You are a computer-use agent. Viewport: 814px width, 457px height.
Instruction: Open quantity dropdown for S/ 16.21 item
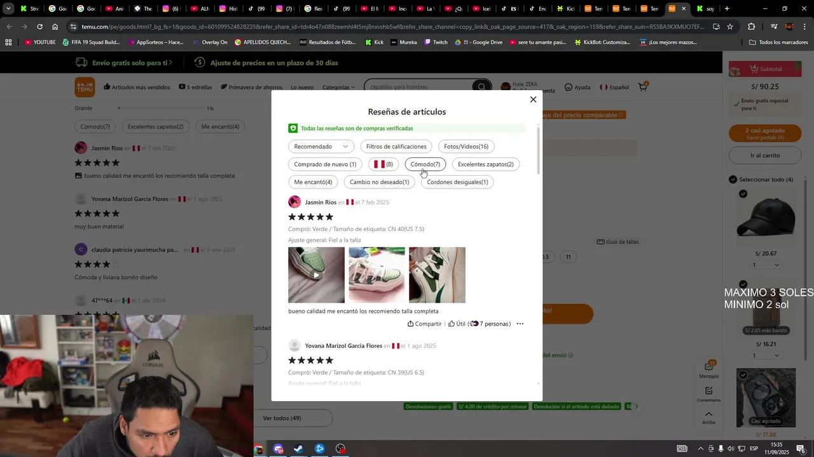(x=766, y=355)
